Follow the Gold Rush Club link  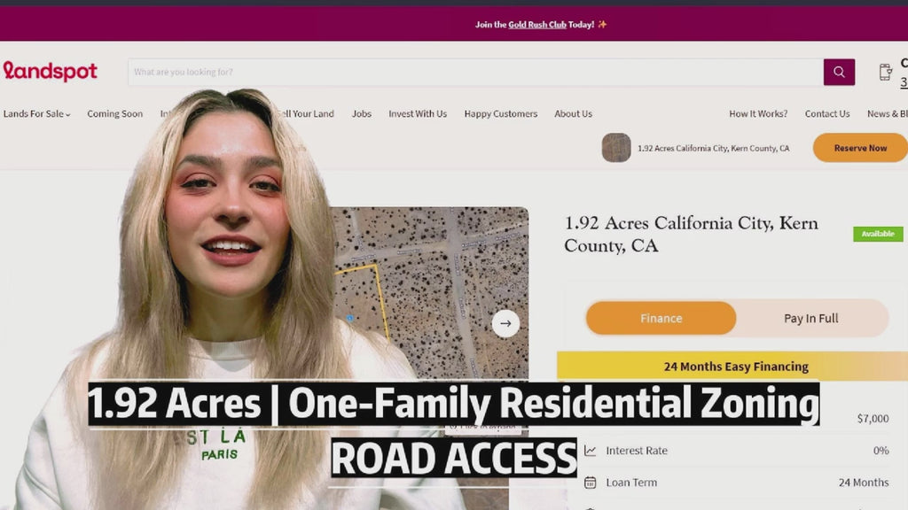point(536,24)
